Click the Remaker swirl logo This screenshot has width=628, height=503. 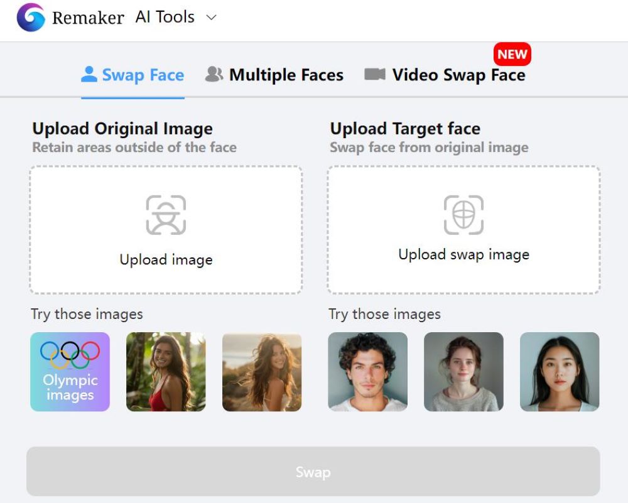tap(30, 17)
